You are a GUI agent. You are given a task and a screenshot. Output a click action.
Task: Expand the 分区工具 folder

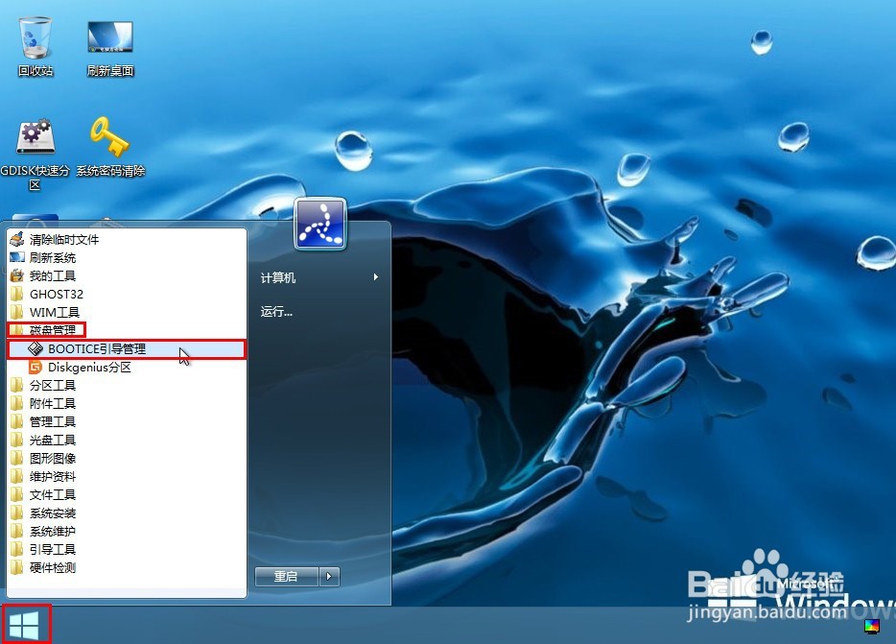tap(127, 386)
